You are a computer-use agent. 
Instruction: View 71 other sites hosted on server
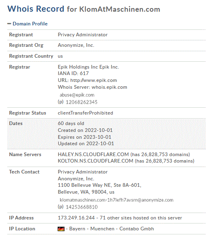pos(141,218)
